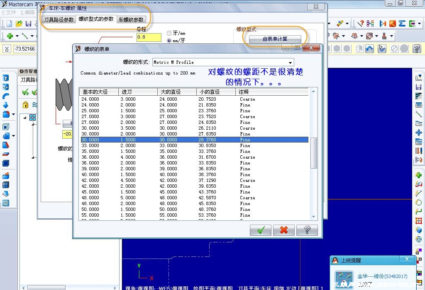Collapse the toolpath group tree node
This screenshot has width=425, height=290.
tap(25, 118)
